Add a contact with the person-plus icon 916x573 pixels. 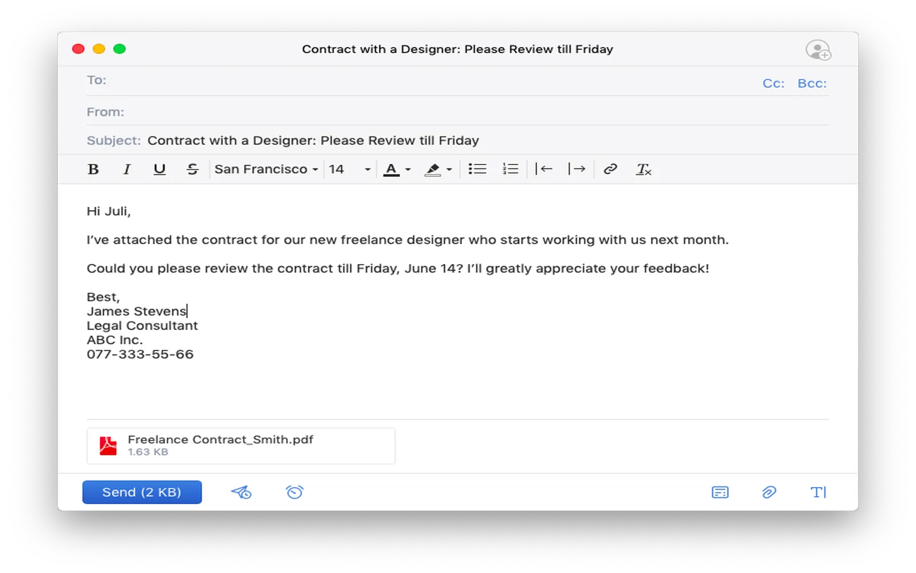pos(818,50)
